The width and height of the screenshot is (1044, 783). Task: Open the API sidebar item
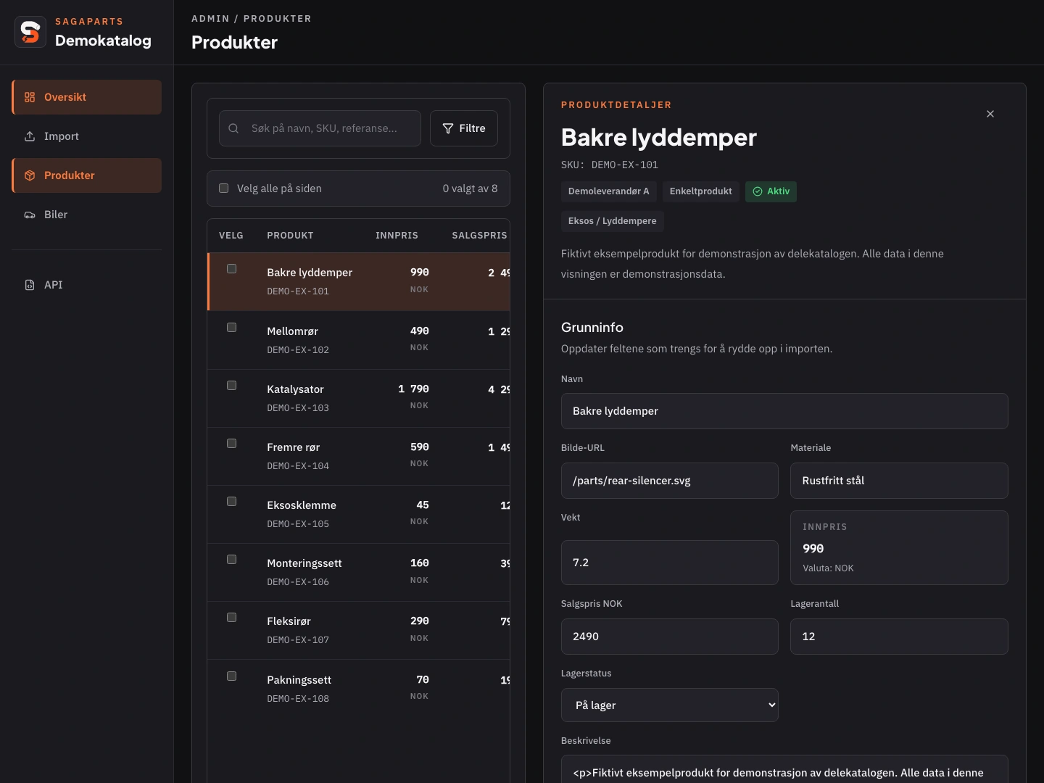pyautogui.click(x=86, y=285)
